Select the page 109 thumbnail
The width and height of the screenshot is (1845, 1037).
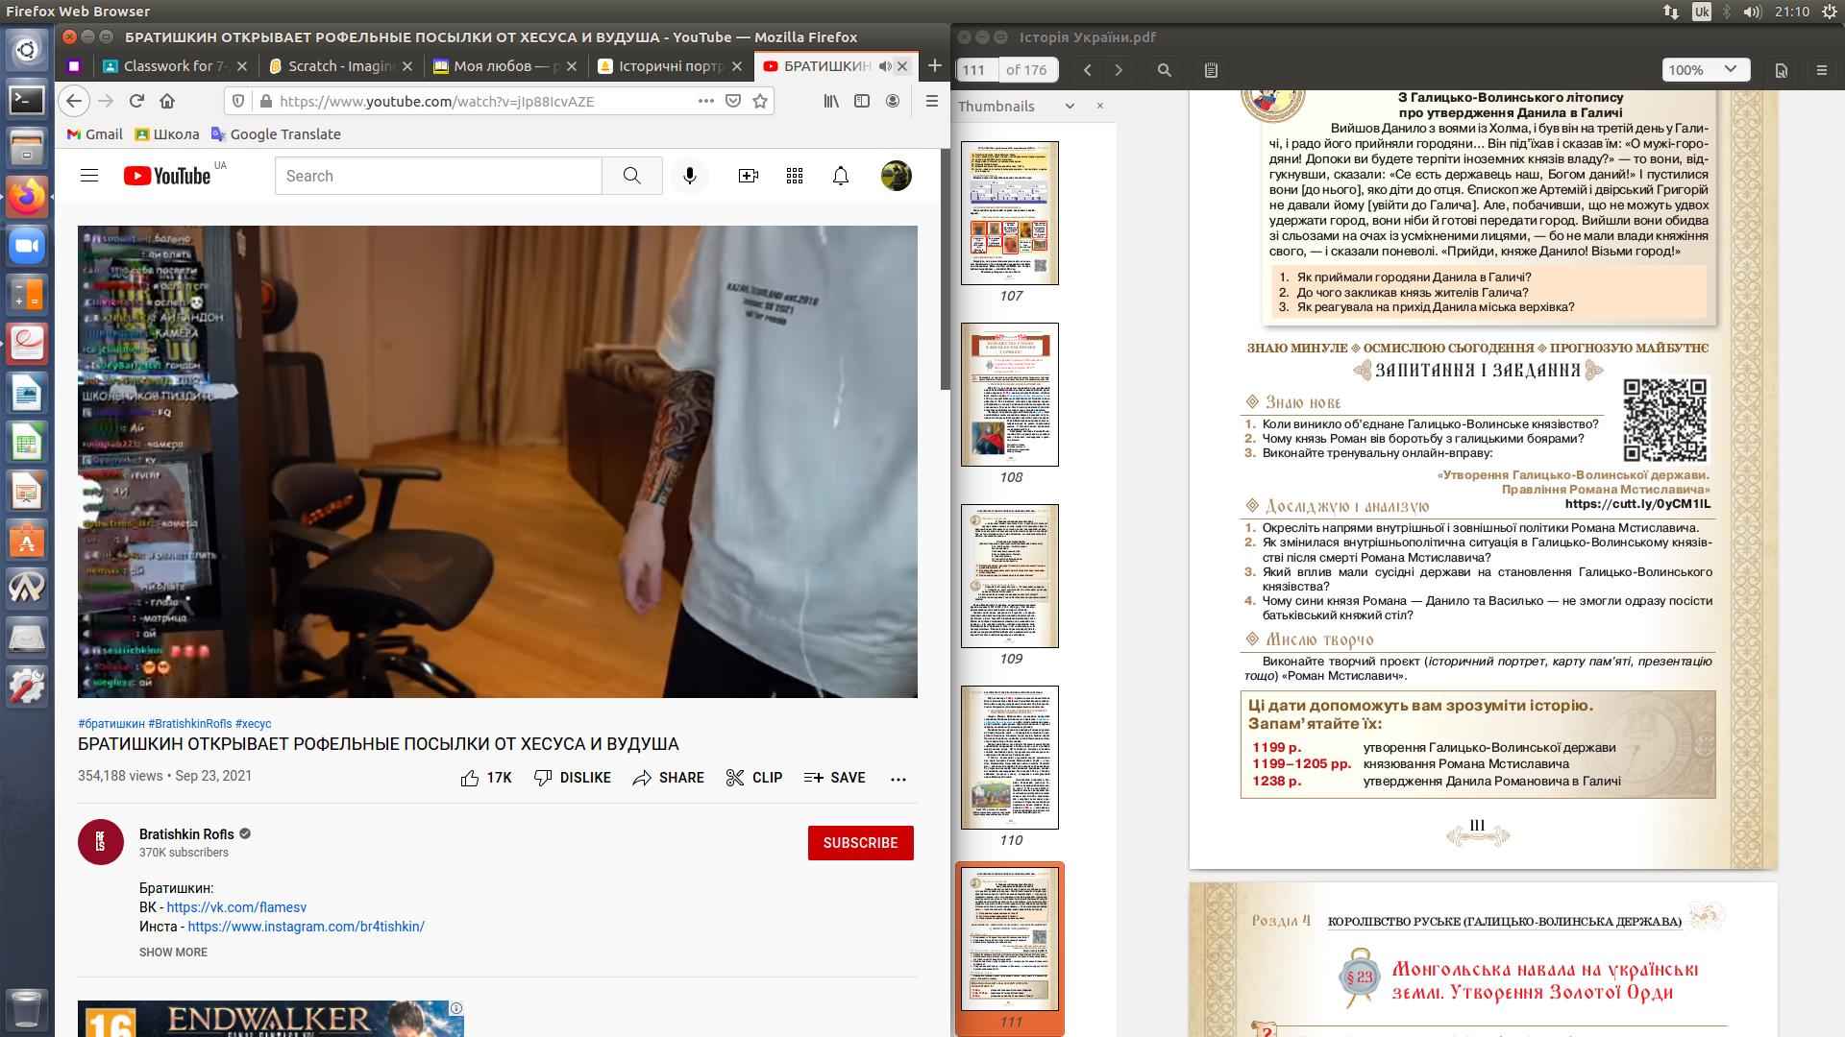[1010, 576]
